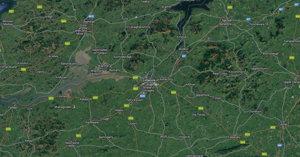The height and width of the screenshot is (157, 300).
Task: Select the Ennis town label
Action: pyautogui.click(x=83, y=25)
